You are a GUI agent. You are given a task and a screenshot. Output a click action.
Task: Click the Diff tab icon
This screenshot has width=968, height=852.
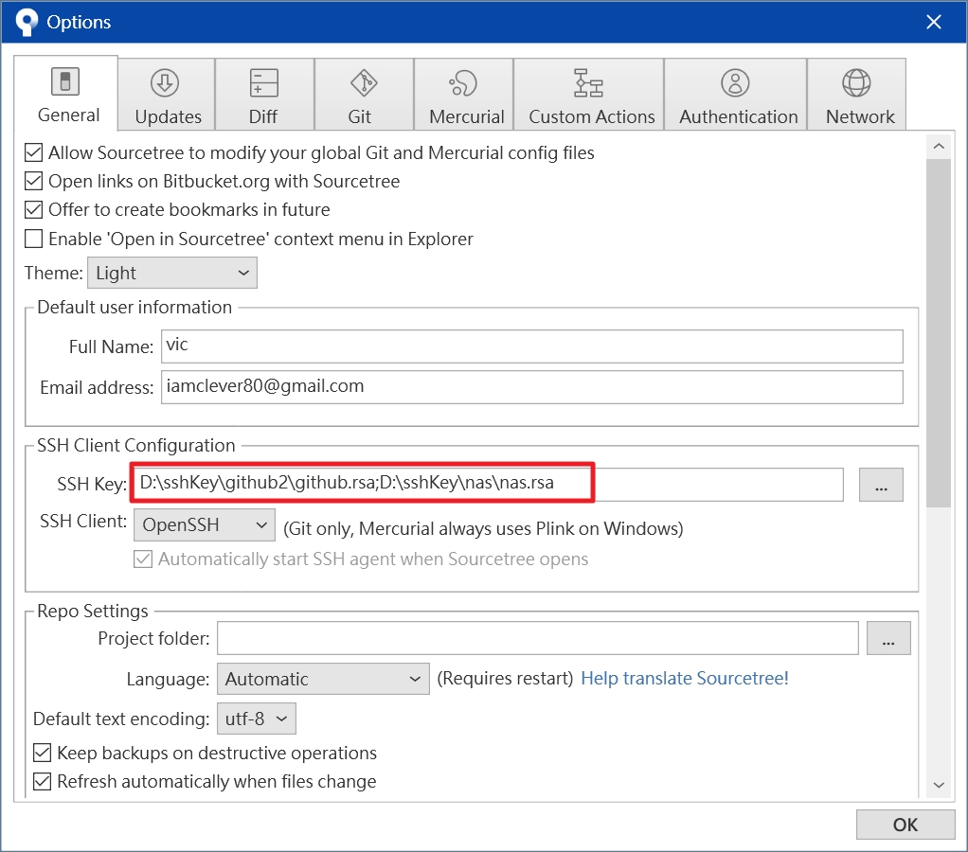264,82
